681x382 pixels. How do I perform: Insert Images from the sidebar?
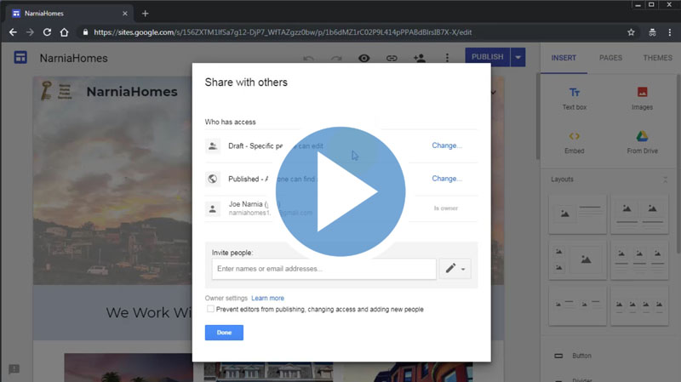pyautogui.click(x=642, y=98)
